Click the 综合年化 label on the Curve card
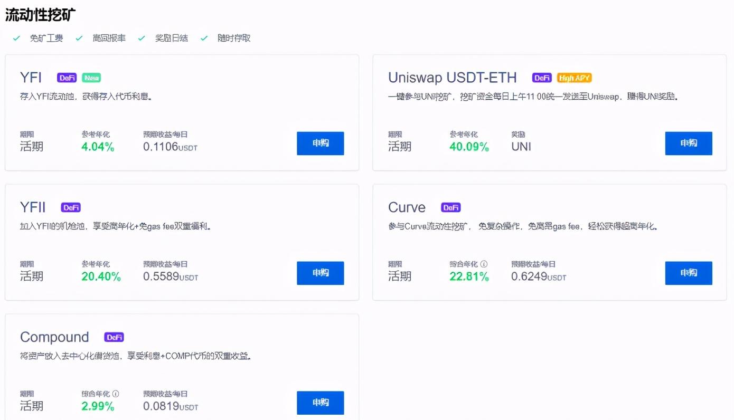Screen dimensions: 734x420 pyautogui.click(x=464, y=264)
